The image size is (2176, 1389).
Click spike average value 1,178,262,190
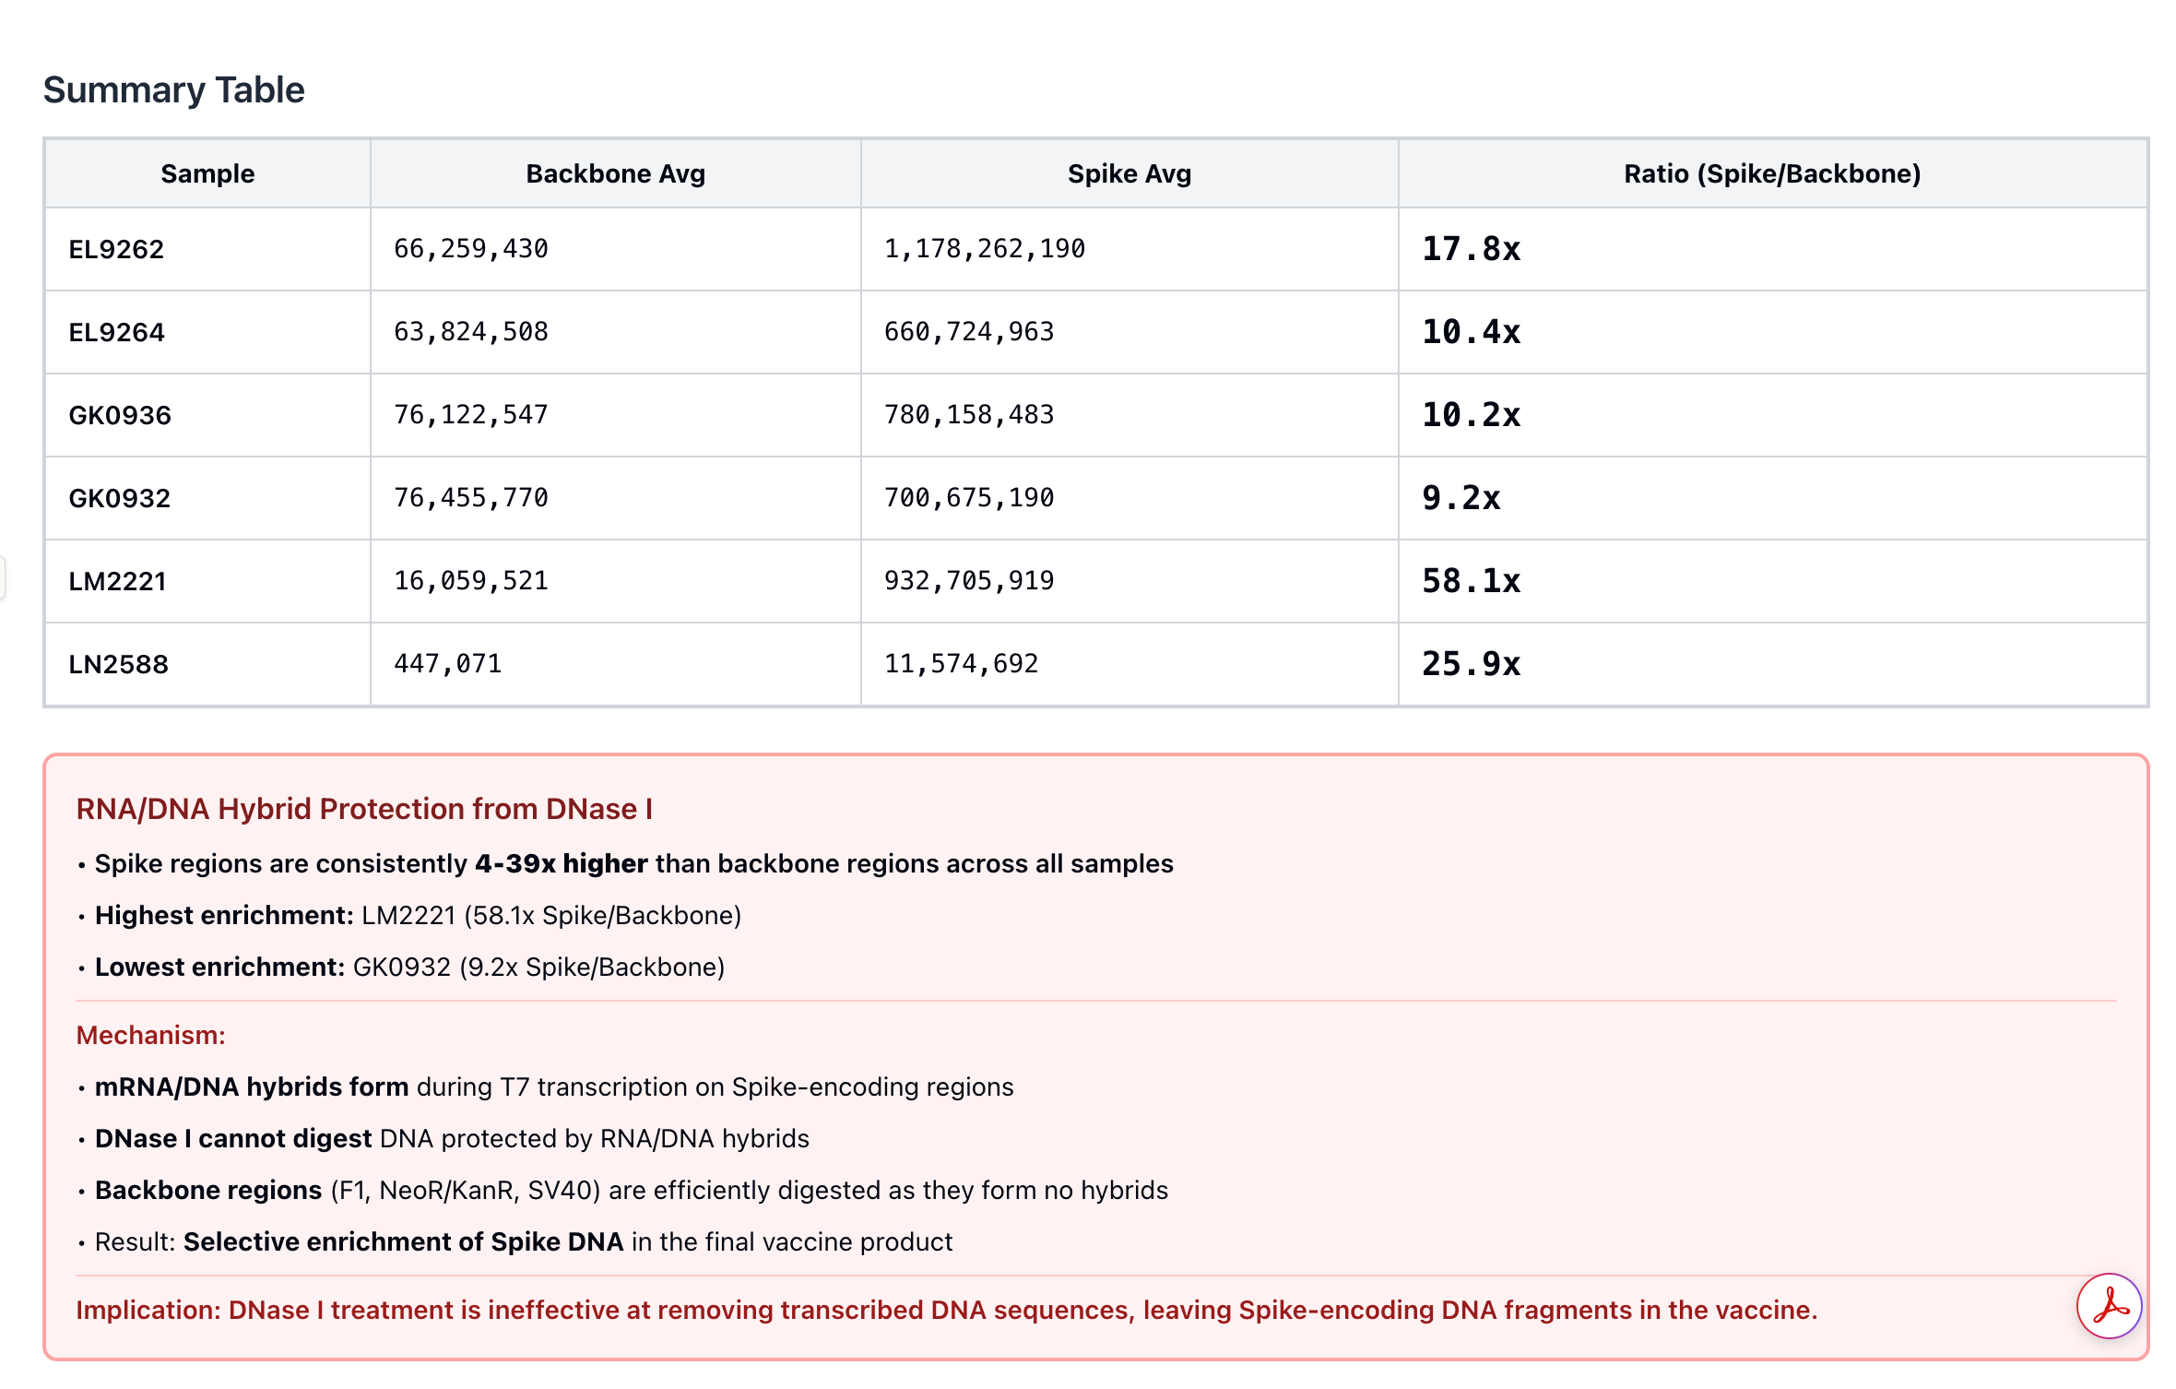click(x=984, y=249)
